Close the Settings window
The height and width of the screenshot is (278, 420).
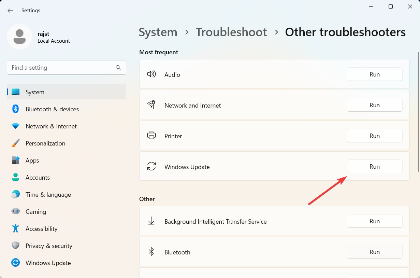[410, 6]
